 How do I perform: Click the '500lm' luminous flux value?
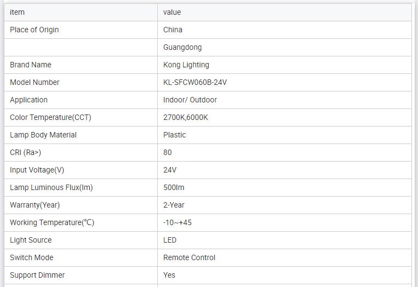tap(174, 187)
